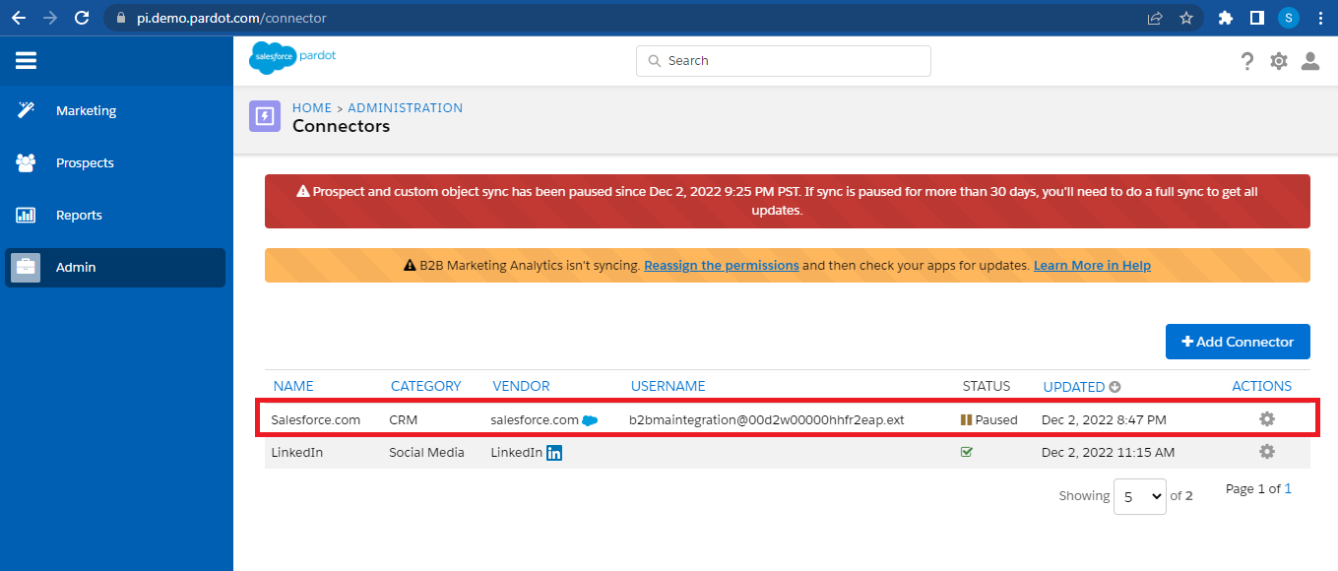Follow the Reassign the permissions link

(722, 265)
